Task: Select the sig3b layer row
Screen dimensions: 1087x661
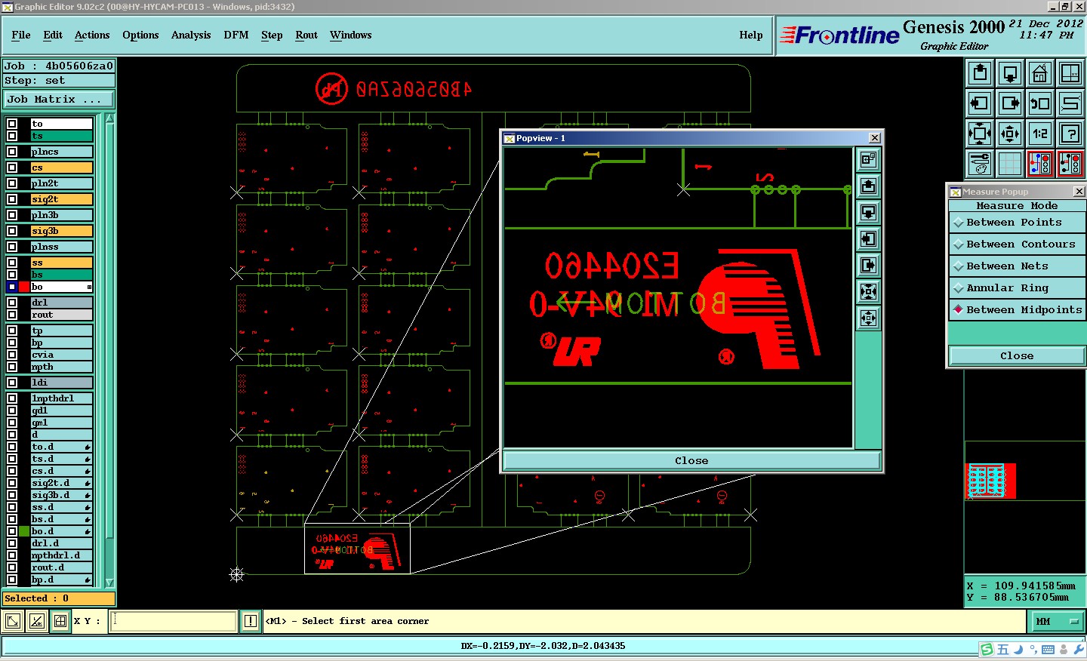Action: 61,231
